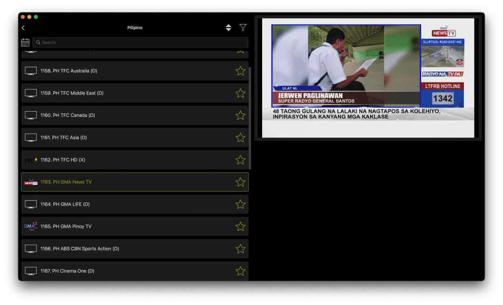Play channel 1159. PH TFC Middle East (D)

(x=135, y=93)
